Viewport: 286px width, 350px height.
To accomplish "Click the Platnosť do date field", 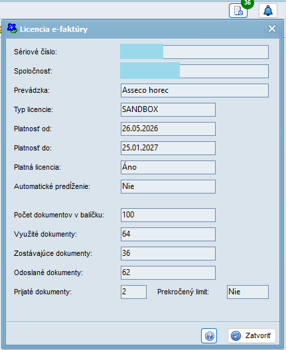I will (168, 148).
